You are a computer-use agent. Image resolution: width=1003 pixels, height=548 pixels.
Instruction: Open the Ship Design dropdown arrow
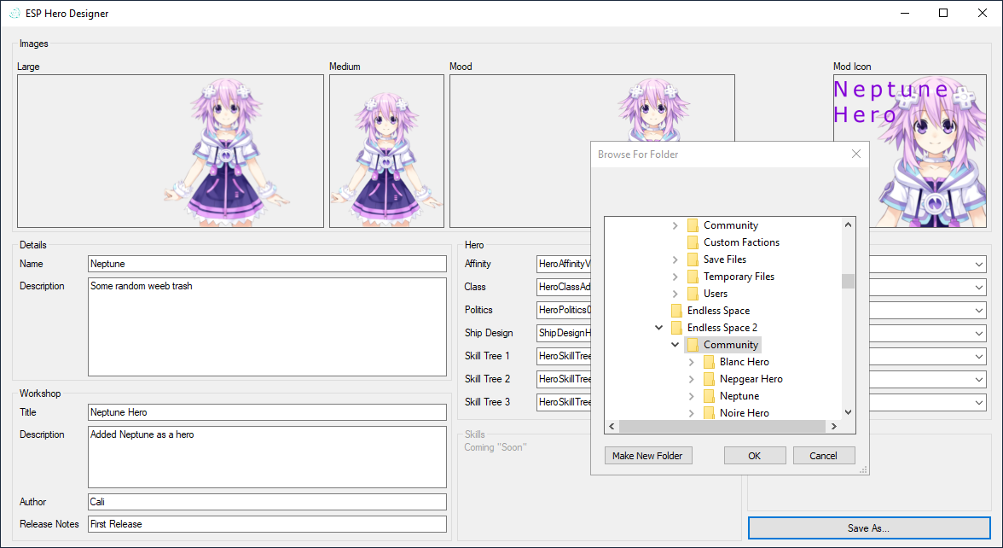(979, 334)
